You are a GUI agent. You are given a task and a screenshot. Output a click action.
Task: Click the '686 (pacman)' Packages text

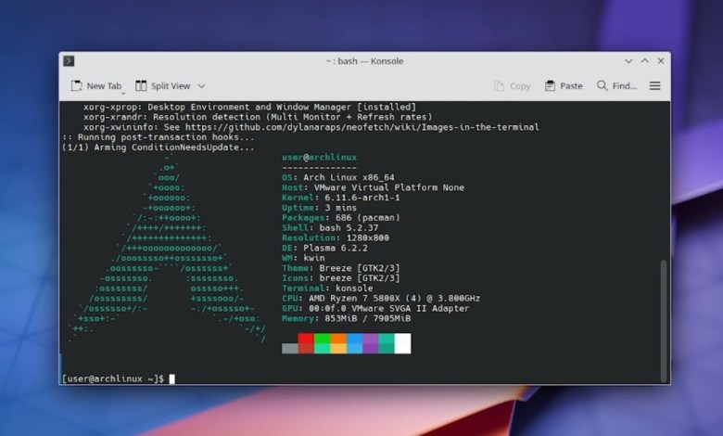367,218
